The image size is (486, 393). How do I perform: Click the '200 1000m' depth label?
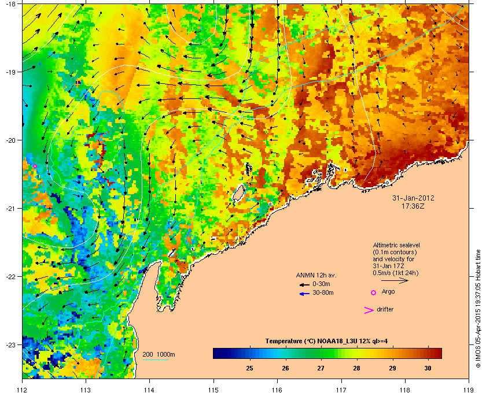pyautogui.click(x=159, y=354)
